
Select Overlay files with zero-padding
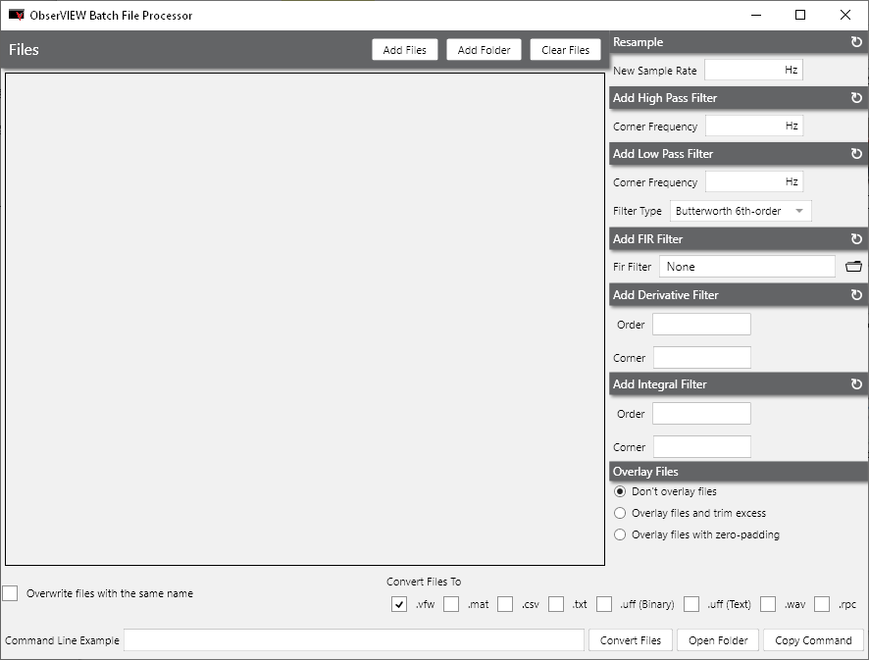coord(620,534)
